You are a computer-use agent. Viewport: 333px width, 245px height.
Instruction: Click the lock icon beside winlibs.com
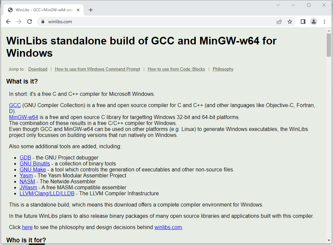click(43, 22)
